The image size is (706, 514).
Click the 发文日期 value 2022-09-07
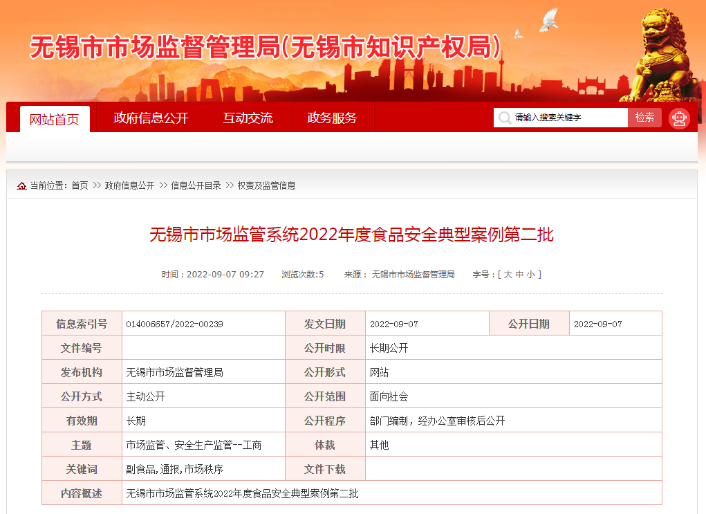coord(394,324)
